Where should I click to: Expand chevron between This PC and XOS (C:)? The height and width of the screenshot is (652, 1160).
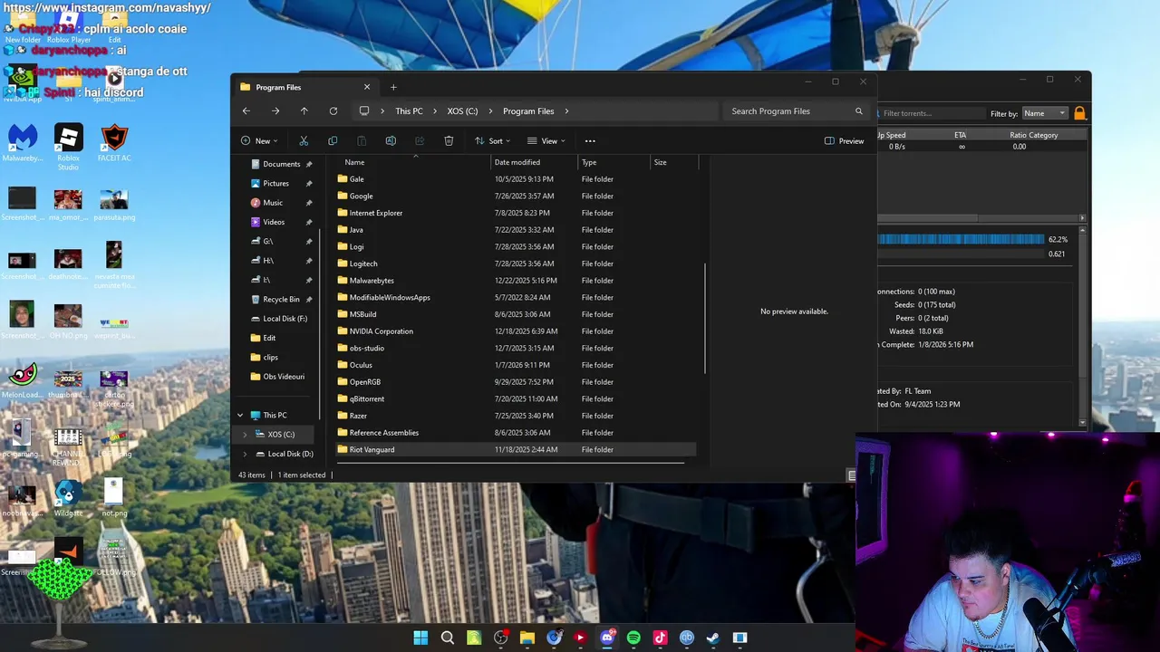pyautogui.click(x=435, y=111)
